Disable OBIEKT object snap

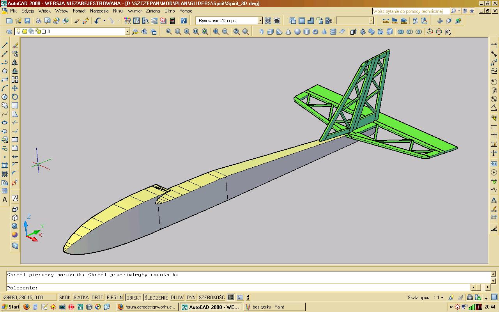pyautogui.click(x=134, y=298)
